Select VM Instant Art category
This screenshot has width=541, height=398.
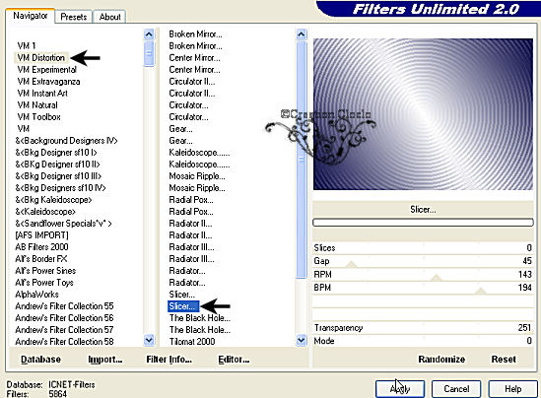42,94
